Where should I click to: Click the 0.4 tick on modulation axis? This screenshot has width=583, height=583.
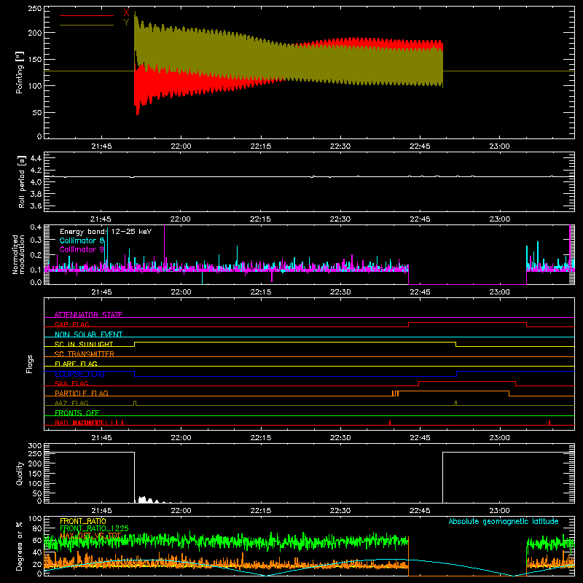[x=36, y=227]
